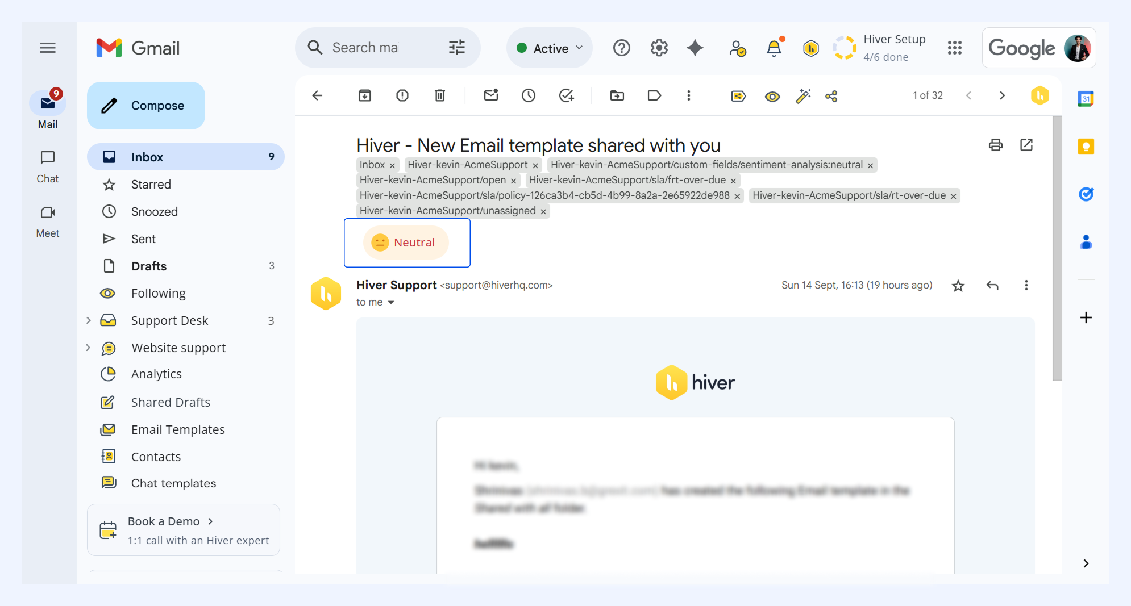Mark the email as unread

click(x=491, y=95)
